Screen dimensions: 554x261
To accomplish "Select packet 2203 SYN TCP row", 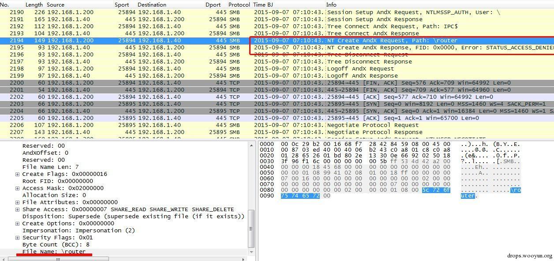I will click(277, 104).
